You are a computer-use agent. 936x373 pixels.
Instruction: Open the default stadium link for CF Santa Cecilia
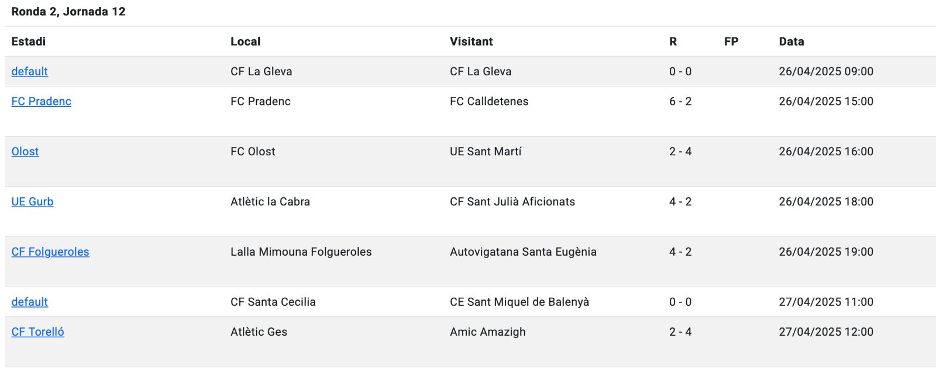[x=29, y=302]
